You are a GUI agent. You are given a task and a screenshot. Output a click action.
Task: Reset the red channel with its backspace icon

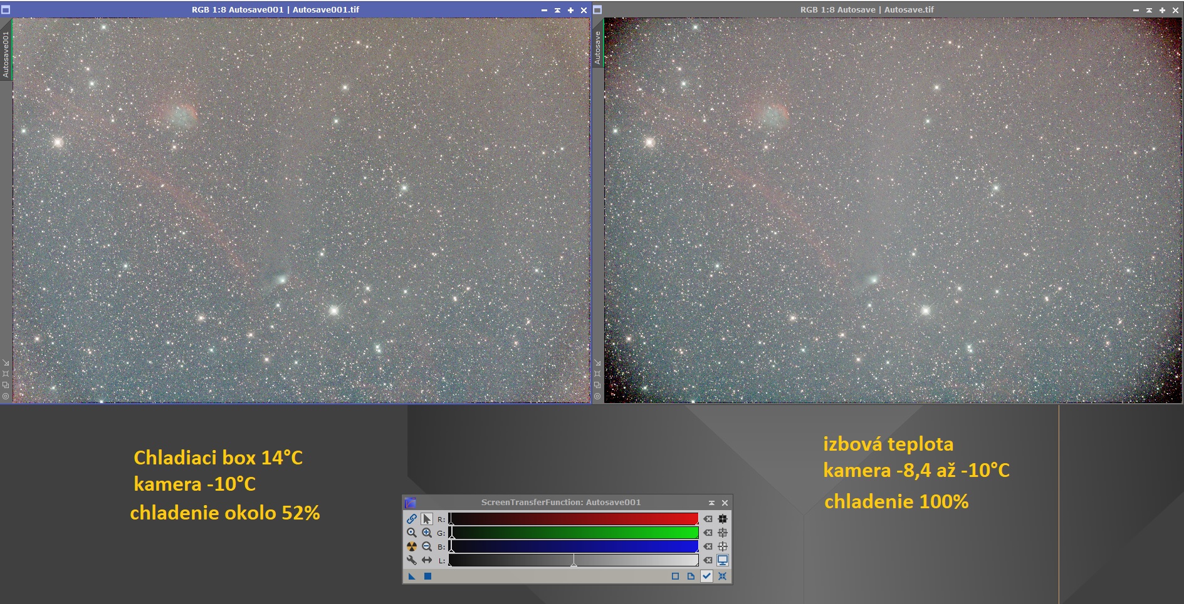point(708,519)
